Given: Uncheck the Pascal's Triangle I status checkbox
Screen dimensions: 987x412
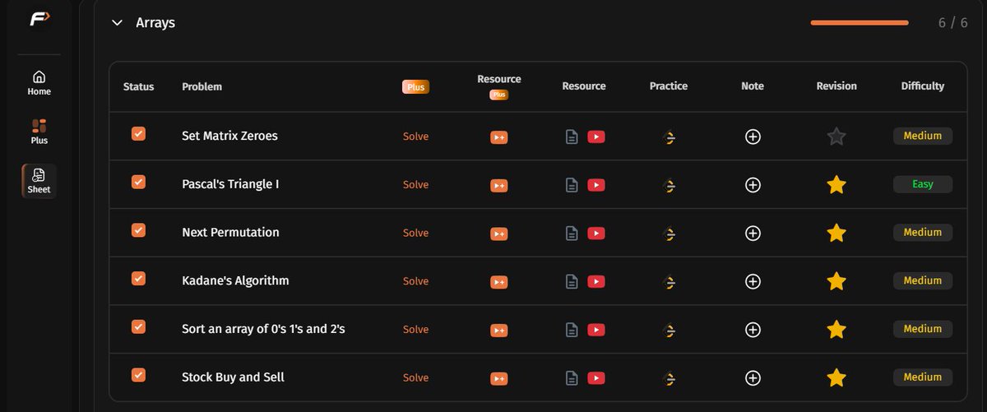Looking at the screenshot, I should point(138,182).
